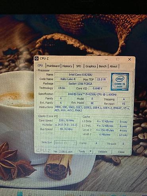The image size is (147, 196).
Task: Close the CPU-Z window
Action: pyautogui.click(x=130, y=59)
